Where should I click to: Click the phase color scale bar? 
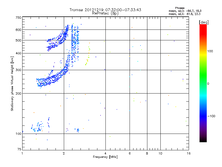(203, 83)
